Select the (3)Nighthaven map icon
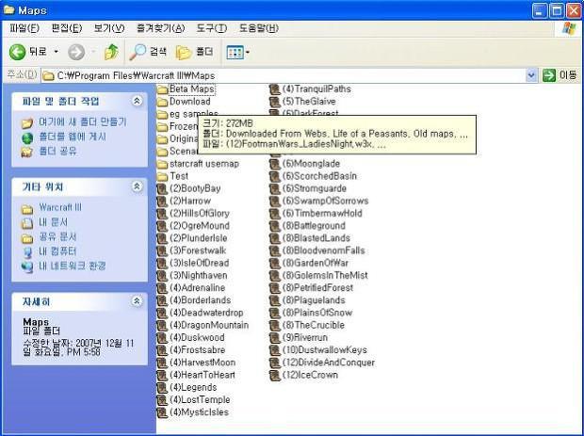 162,276
